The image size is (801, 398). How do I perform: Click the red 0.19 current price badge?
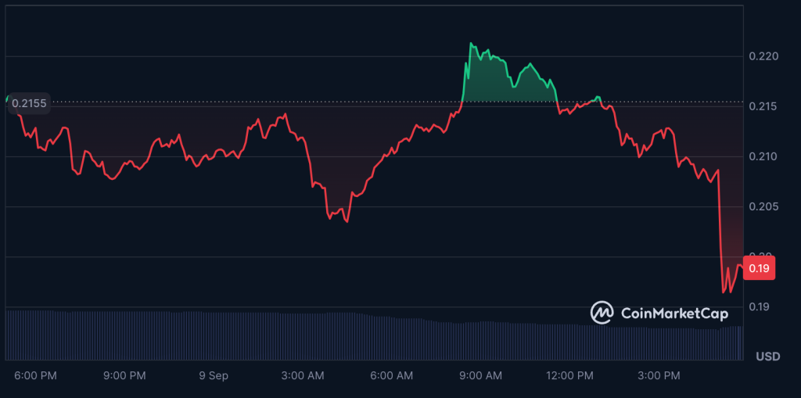[757, 269]
